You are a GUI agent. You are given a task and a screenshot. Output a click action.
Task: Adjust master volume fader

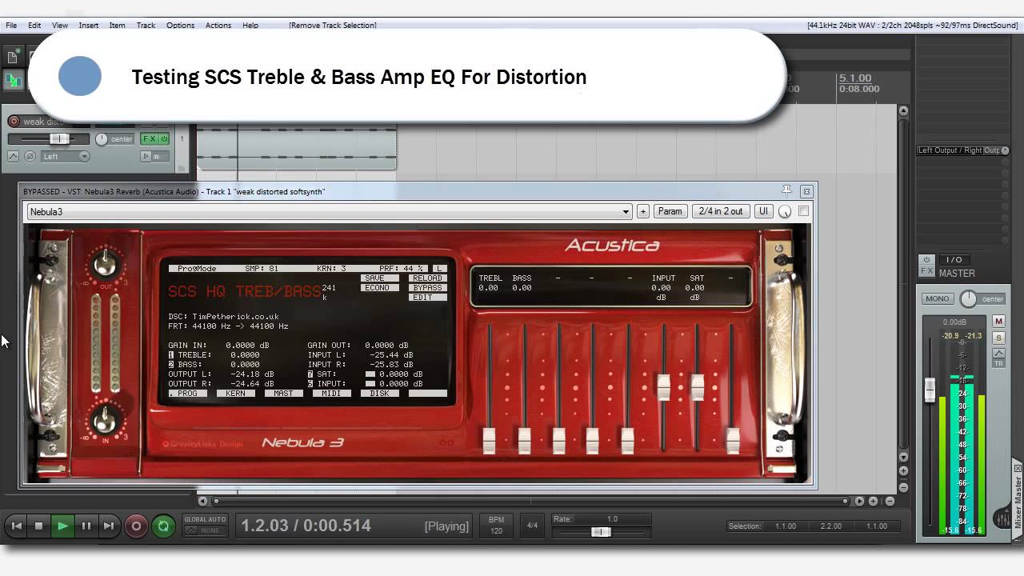[930, 390]
